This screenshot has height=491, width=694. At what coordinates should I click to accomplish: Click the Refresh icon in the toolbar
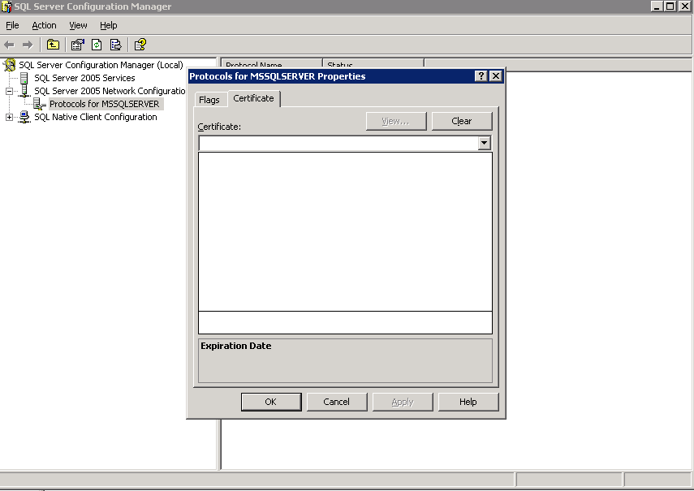coord(97,45)
